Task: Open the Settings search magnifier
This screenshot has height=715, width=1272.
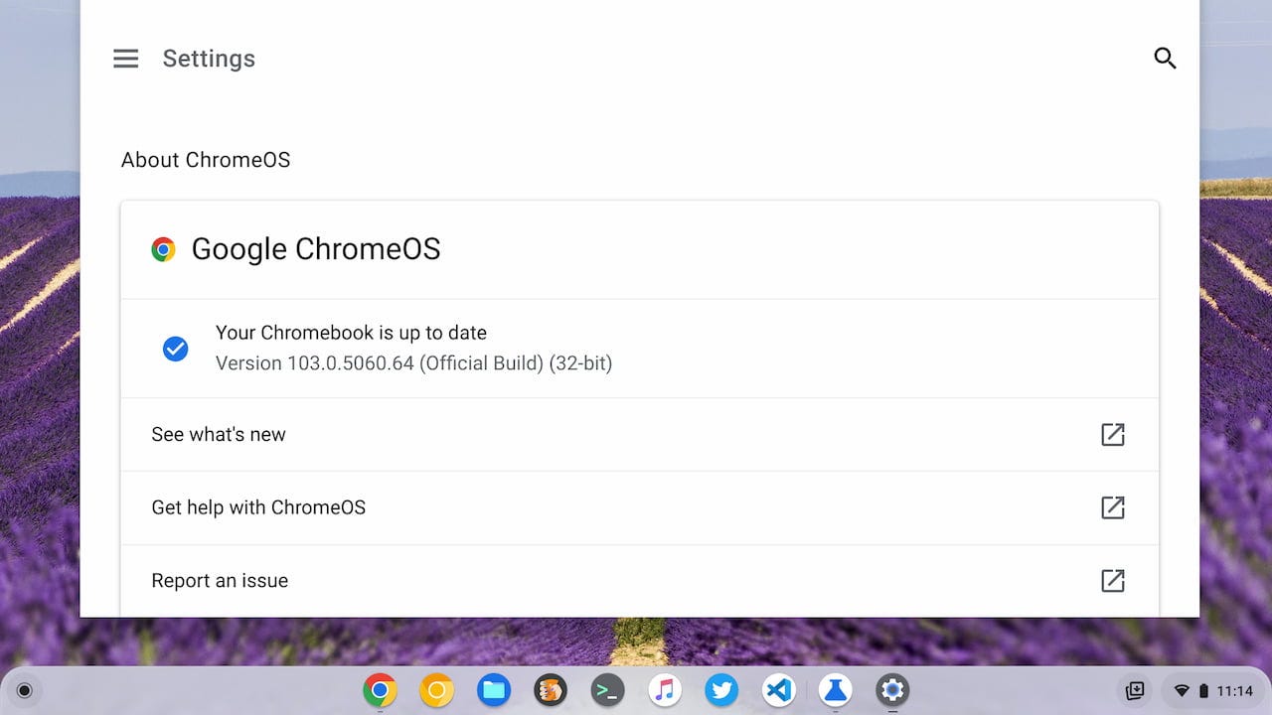Action: (x=1165, y=59)
